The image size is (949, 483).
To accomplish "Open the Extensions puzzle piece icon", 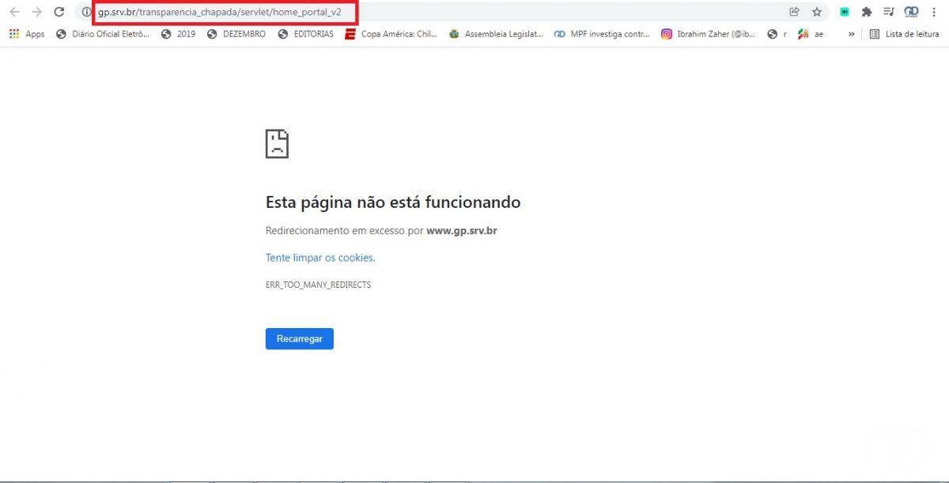I will (x=867, y=12).
